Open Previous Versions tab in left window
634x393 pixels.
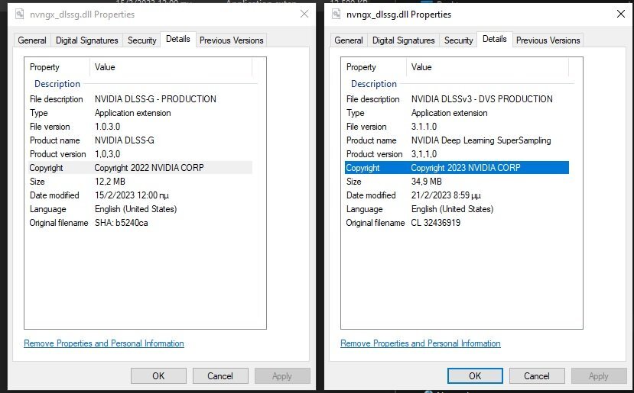coord(231,40)
